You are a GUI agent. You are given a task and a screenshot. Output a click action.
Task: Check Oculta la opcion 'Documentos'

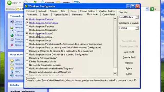[x=27, y=30]
